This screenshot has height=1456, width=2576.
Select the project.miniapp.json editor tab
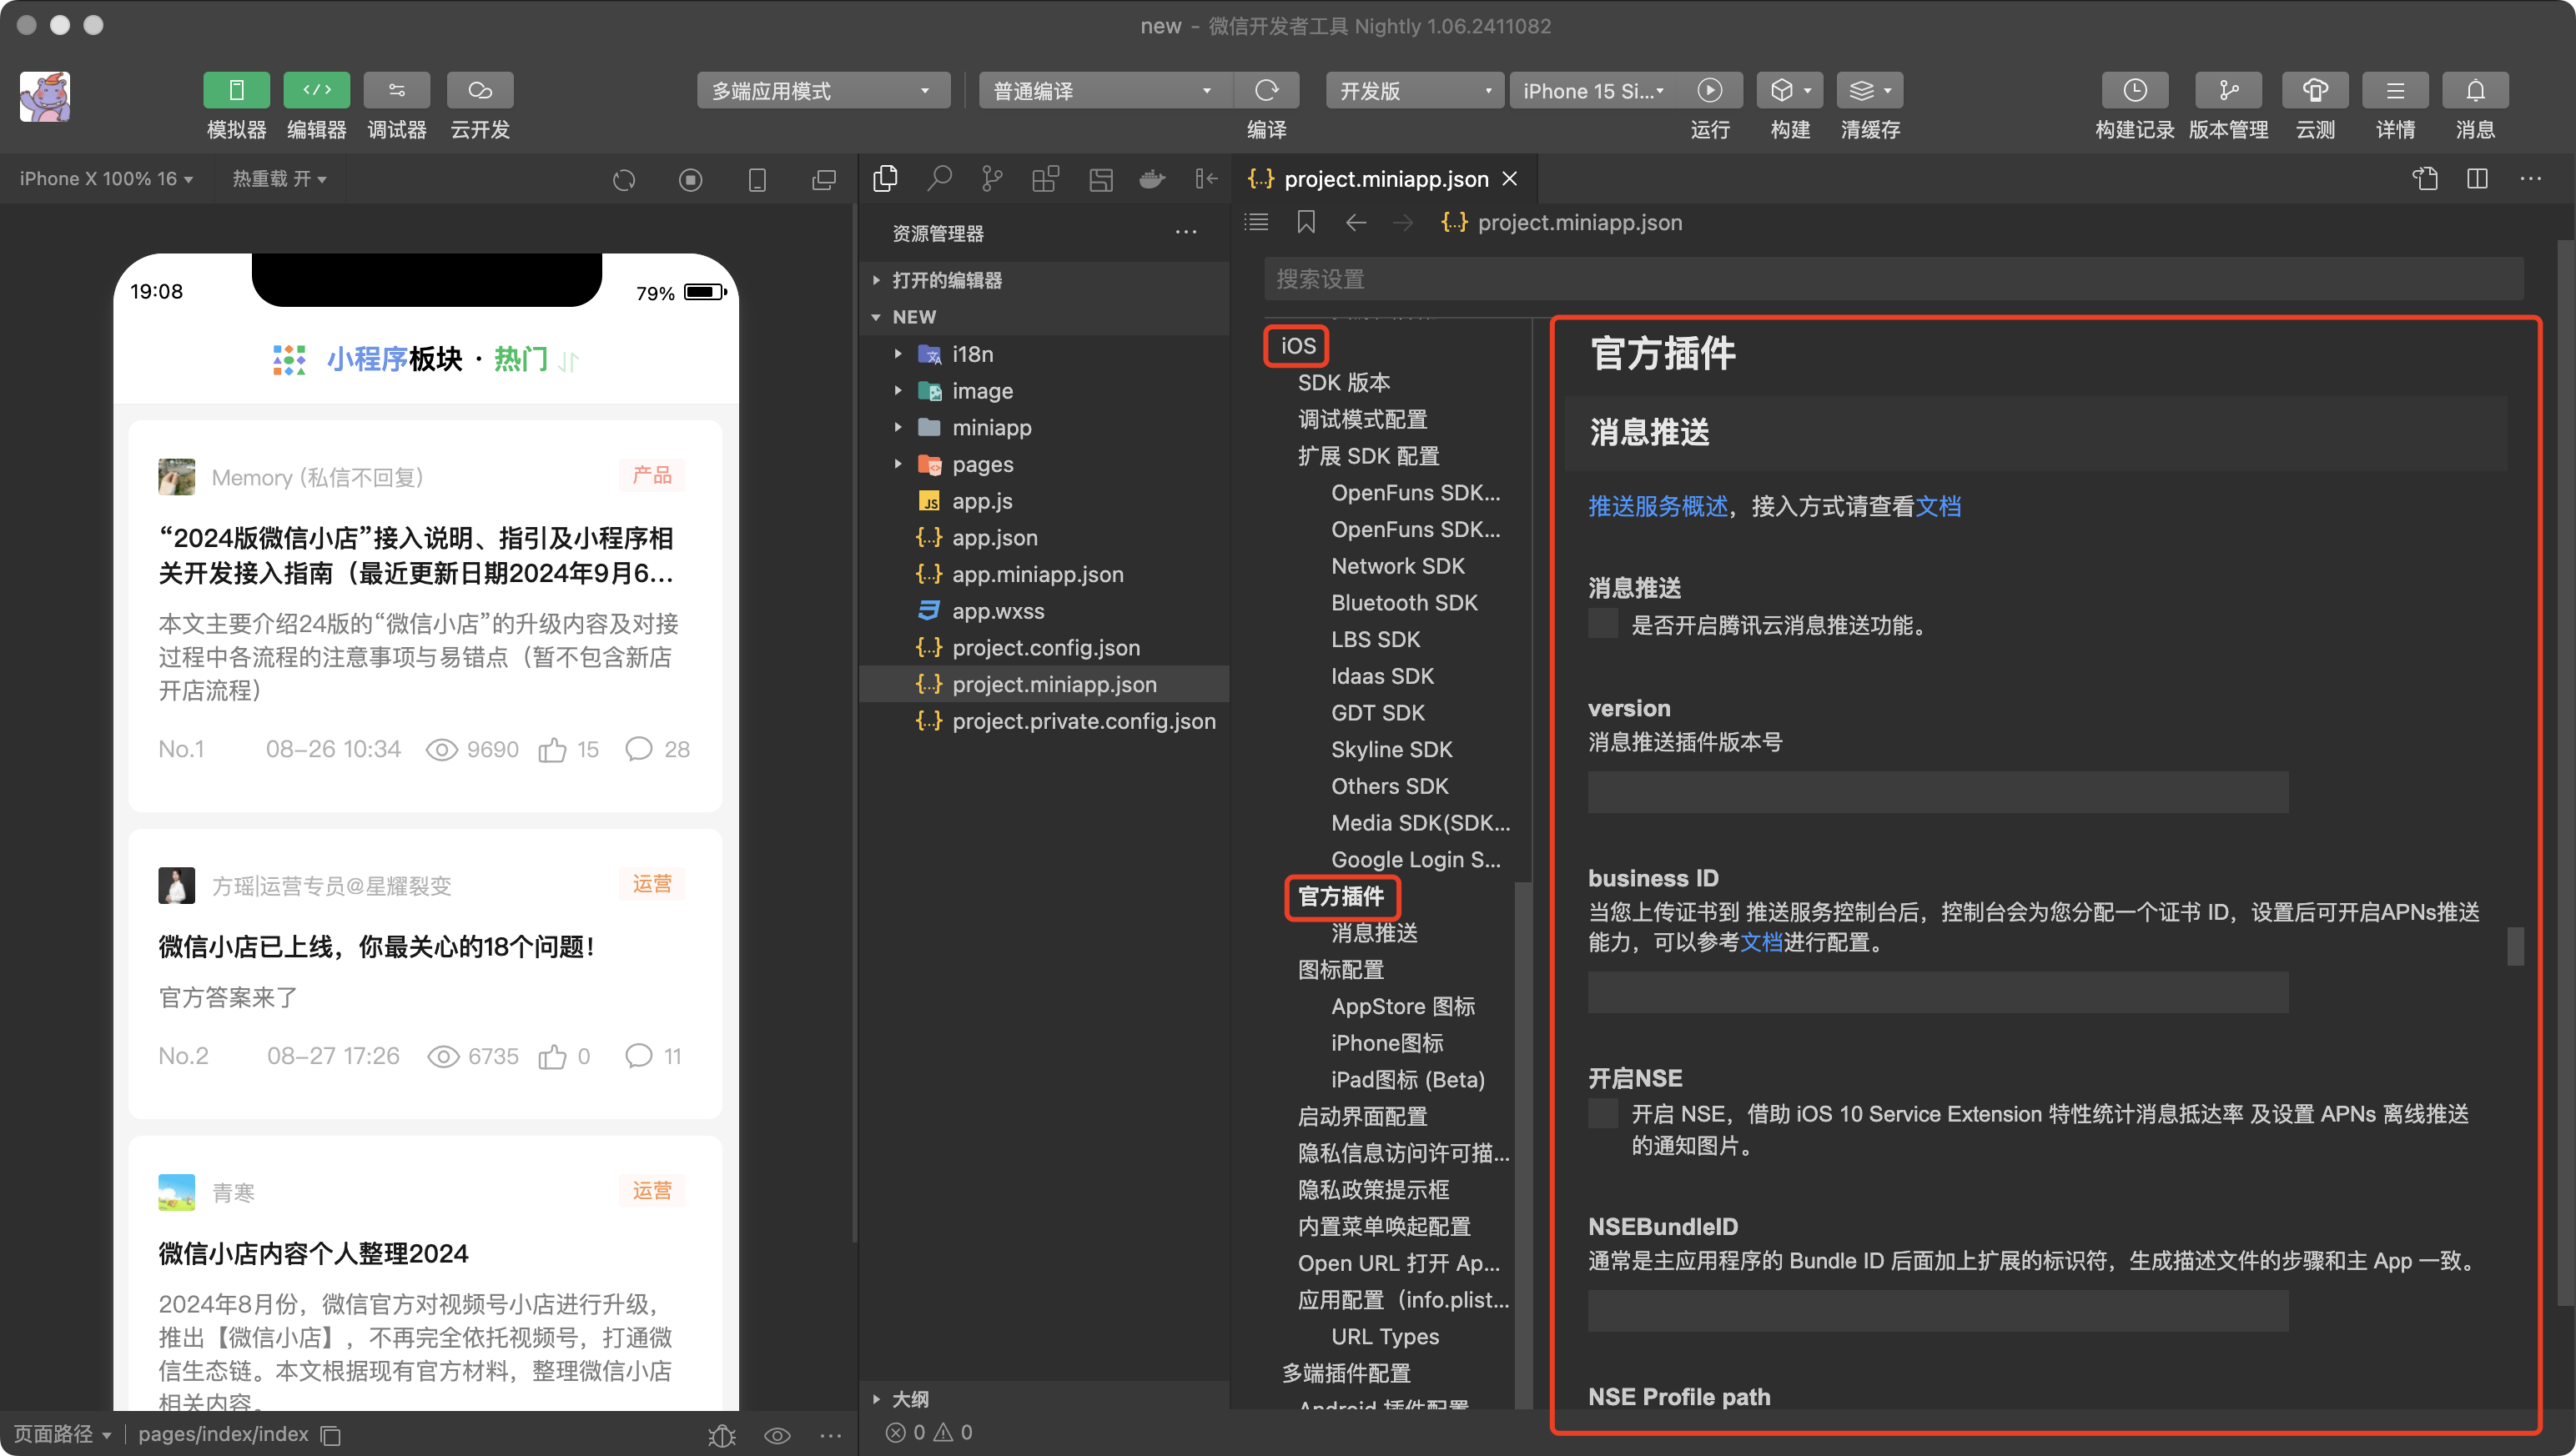point(1385,179)
